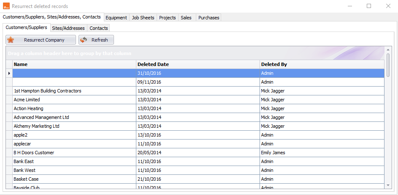
Task: Go to the Purchases tab
Action: [208, 18]
